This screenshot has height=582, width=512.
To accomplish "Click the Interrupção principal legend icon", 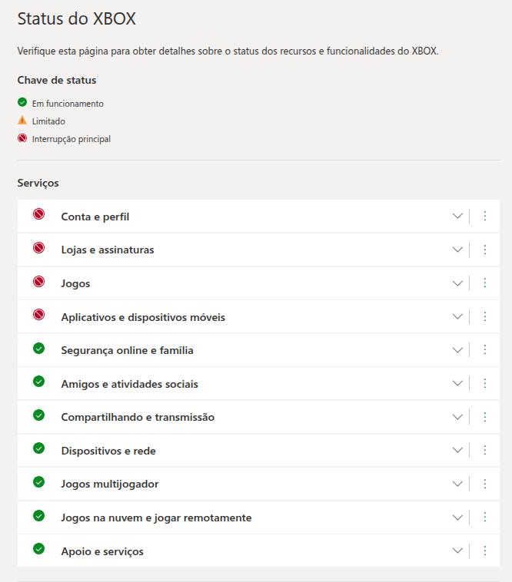I will pos(22,138).
